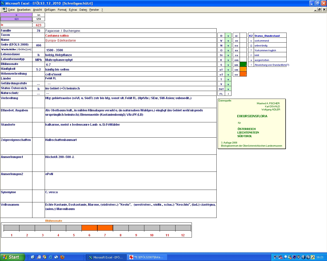This screenshot has height=261, width=327.
Task: Open the Datei menu
Action: coord(11,10)
